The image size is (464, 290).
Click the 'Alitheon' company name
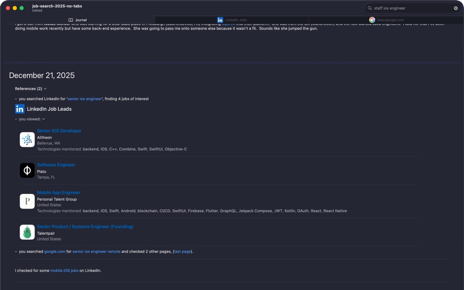(x=44, y=138)
